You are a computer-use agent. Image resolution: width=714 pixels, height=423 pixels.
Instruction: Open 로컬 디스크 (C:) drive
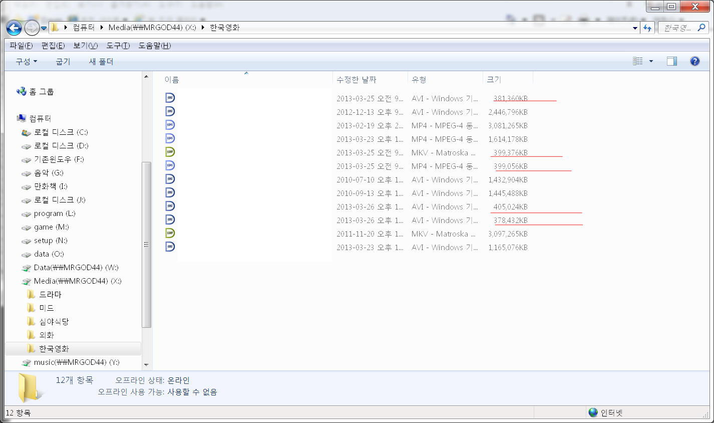[55, 132]
